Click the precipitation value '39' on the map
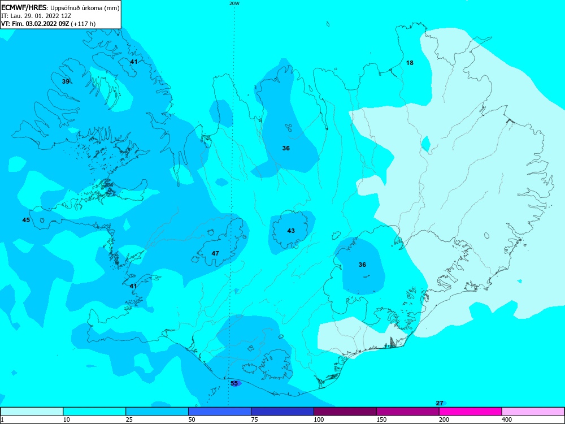 click(66, 81)
